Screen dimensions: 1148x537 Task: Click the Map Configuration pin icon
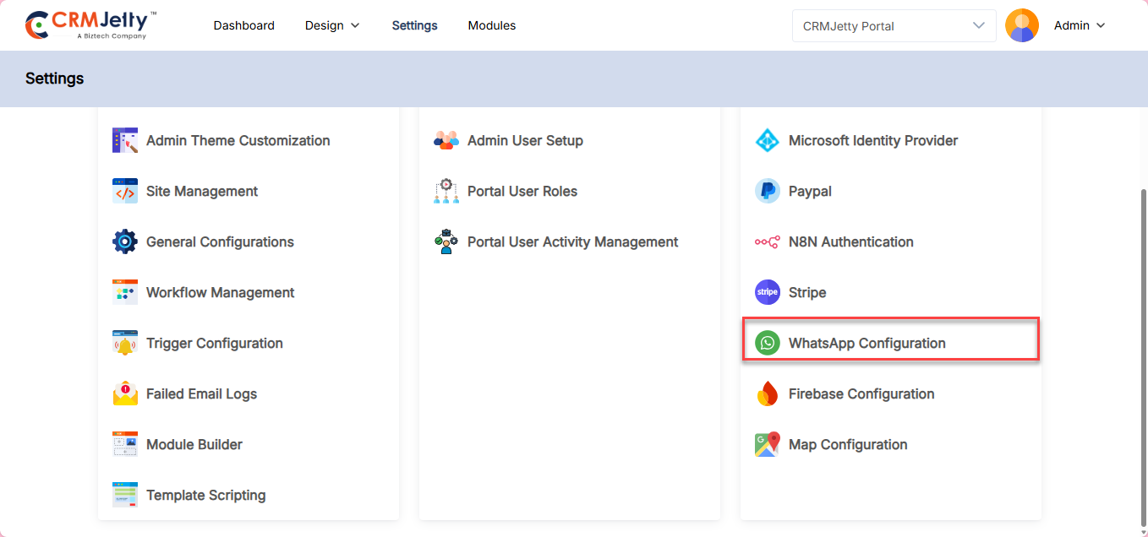(x=767, y=444)
